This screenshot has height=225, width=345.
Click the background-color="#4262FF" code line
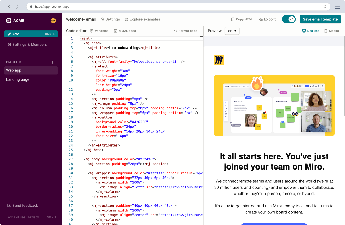[x=122, y=122]
